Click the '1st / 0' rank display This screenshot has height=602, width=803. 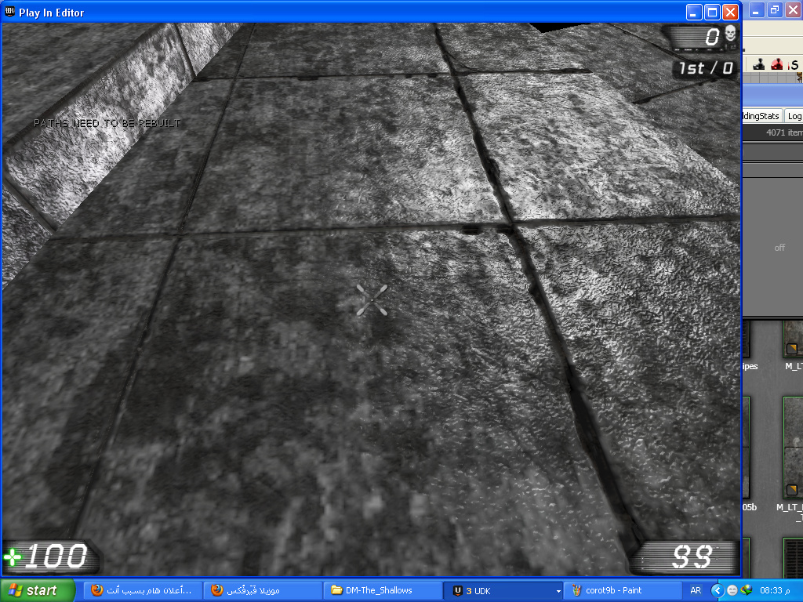pyautogui.click(x=707, y=68)
